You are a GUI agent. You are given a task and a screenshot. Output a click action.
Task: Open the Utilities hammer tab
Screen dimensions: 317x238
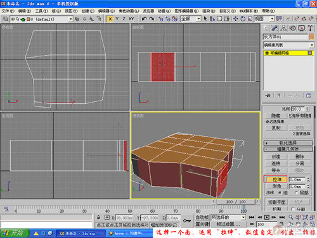click(310, 28)
